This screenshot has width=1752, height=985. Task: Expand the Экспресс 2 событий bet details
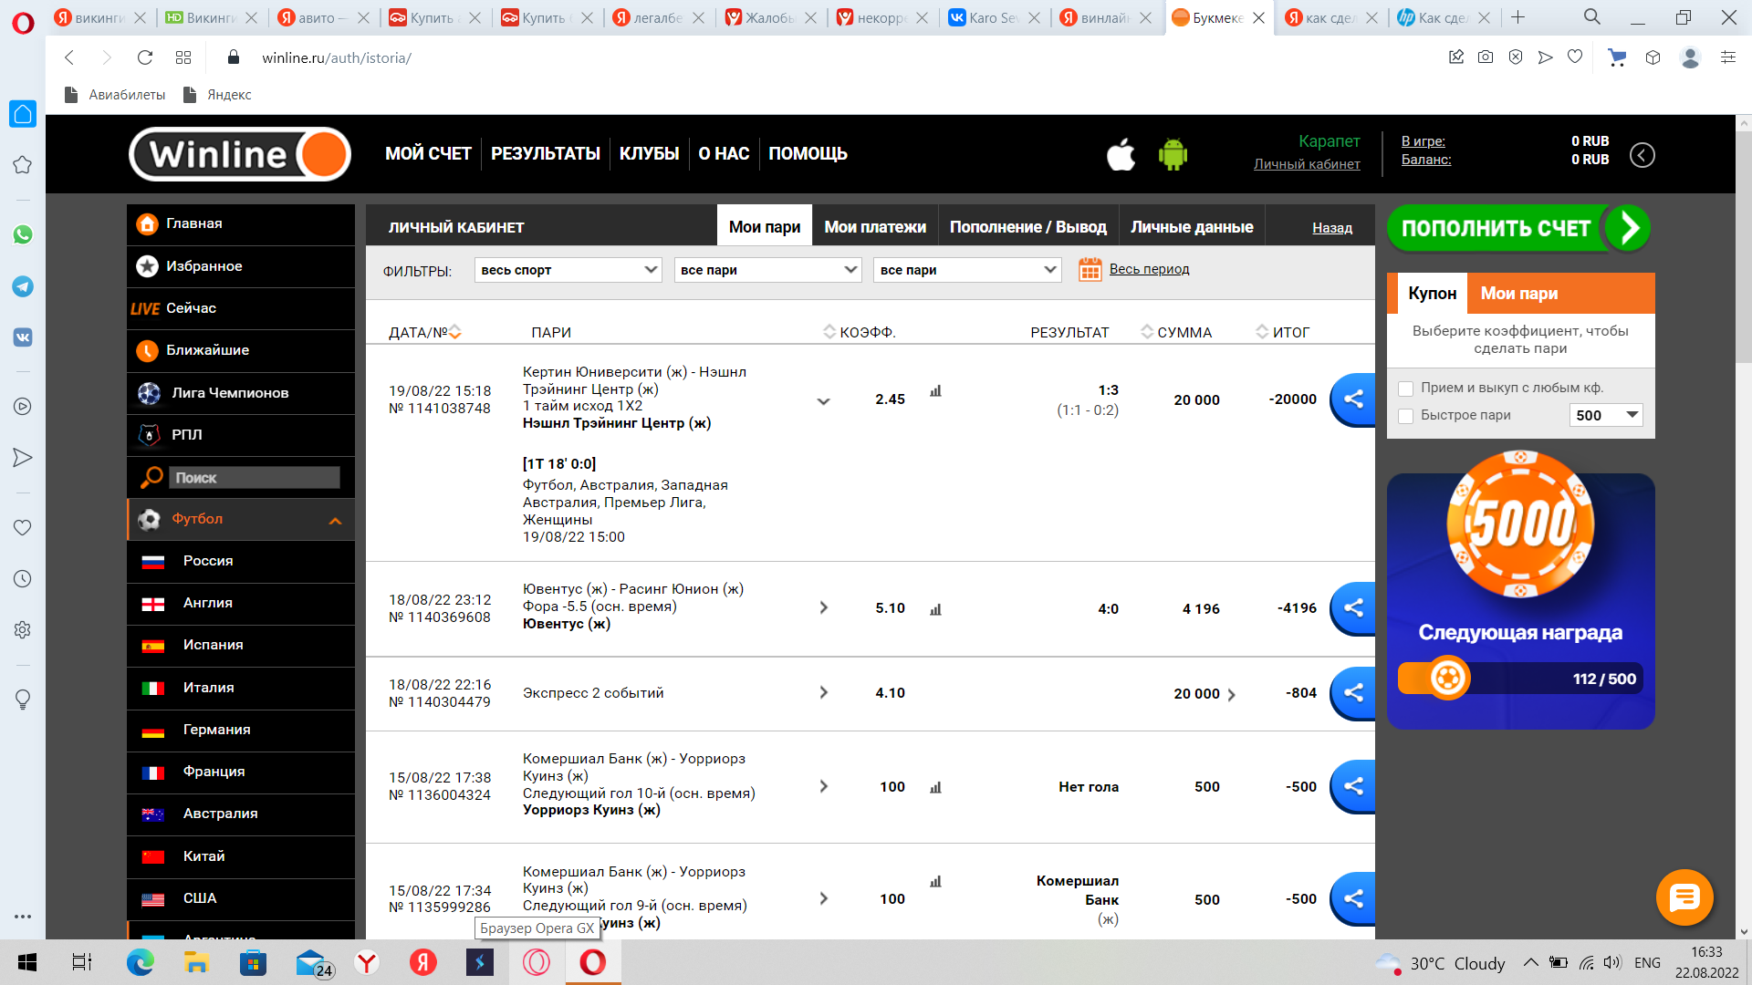pos(823,693)
